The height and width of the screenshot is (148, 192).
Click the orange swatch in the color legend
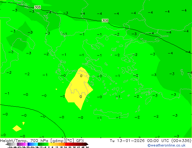pos(62,144)
